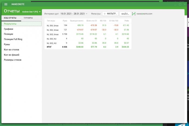The image size is (189, 126).
Task: Click the 6 036 total hands value
Action: click(65, 47)
